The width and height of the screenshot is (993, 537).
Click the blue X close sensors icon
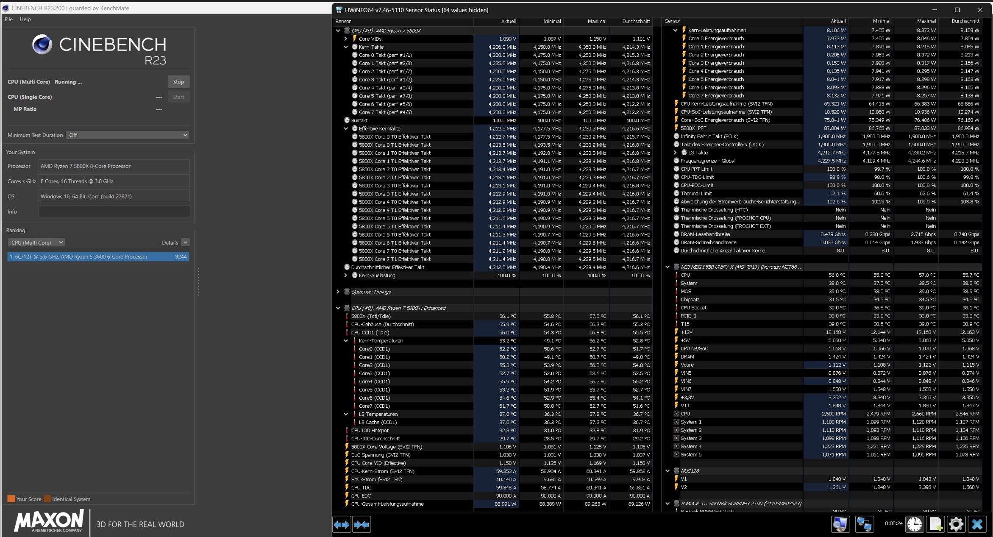point(977,524)
